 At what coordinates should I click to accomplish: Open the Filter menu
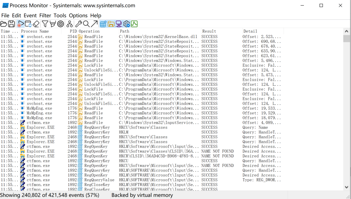pyautogui.click(x=45, y=16)
